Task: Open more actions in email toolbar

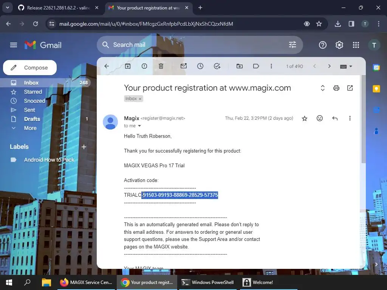Action: [x=271, y=66]
